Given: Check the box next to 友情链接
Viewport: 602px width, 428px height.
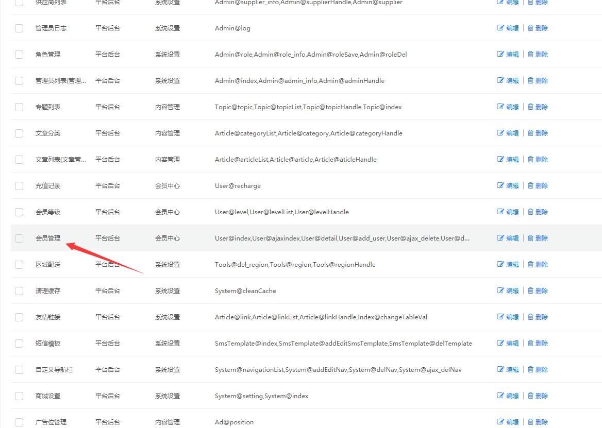Looking at the screenshot, I should [x=19, y=317].
